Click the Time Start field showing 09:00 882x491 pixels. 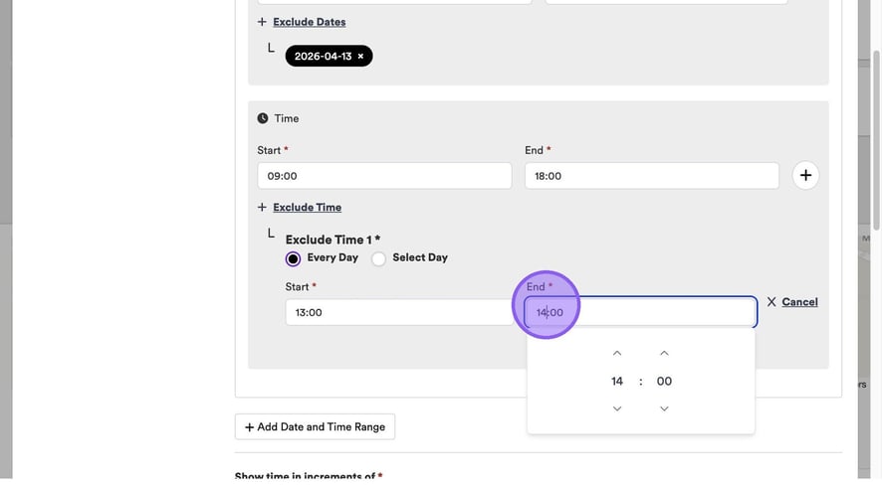[384, 176]
